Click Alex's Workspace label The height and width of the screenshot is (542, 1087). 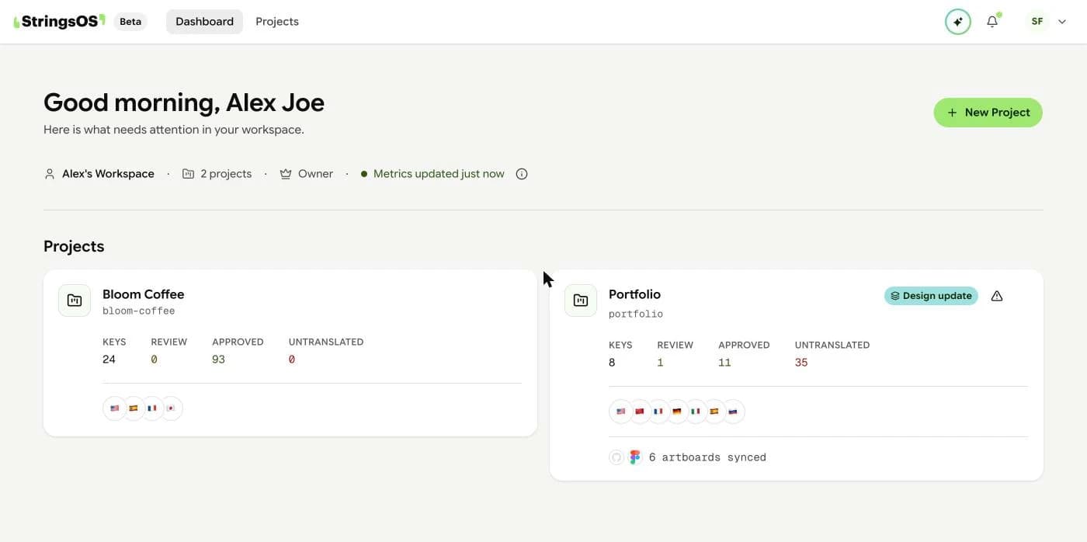(x=108, y=174)
